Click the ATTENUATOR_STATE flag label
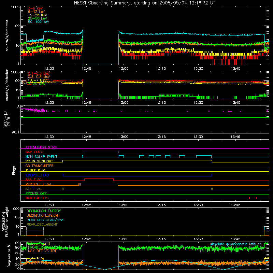273x273 pixels. [41, 147]
